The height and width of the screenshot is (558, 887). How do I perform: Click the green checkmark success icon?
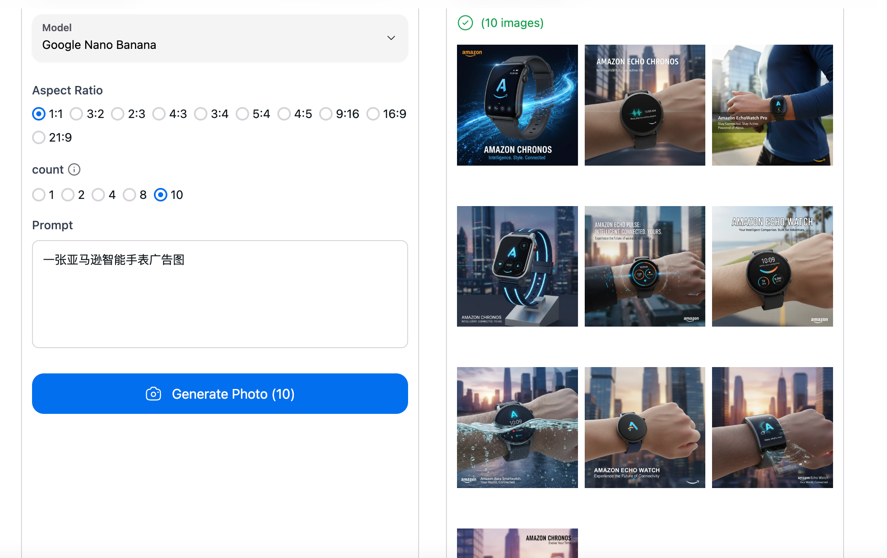click(x=465, y=23)
